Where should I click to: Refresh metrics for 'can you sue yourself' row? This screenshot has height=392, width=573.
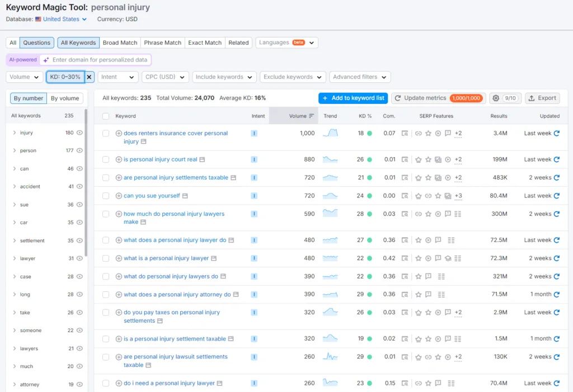tap(557, 196)
